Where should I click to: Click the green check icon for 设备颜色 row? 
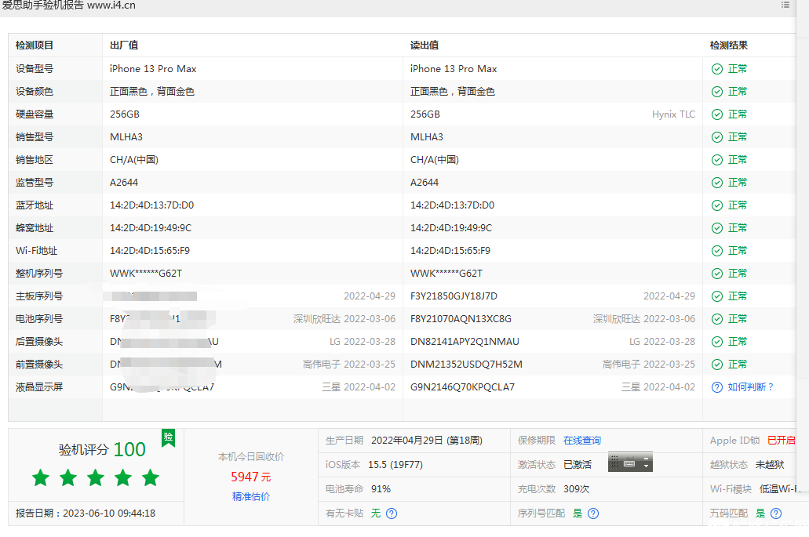coord(717,92)
